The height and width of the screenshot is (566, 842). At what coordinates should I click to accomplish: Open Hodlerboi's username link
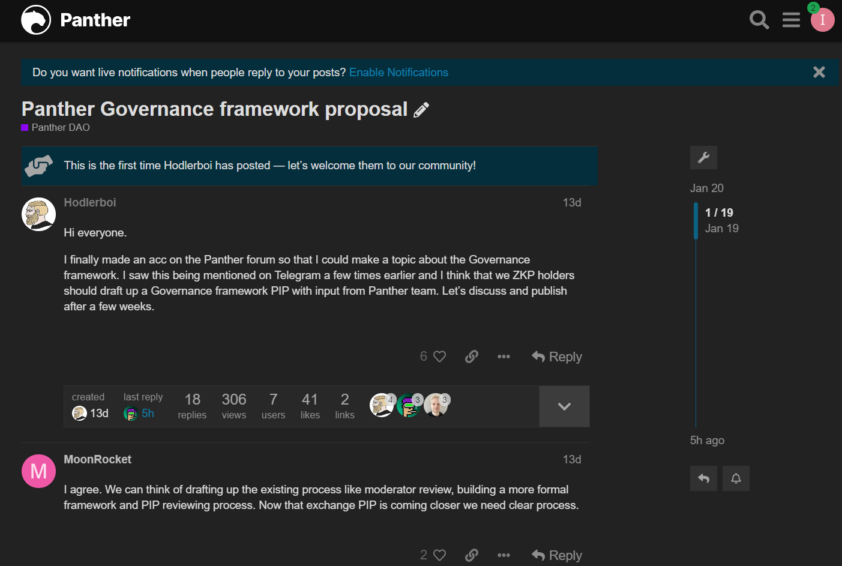pos(90,202)
